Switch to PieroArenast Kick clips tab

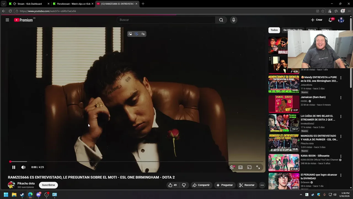[73, 4]
